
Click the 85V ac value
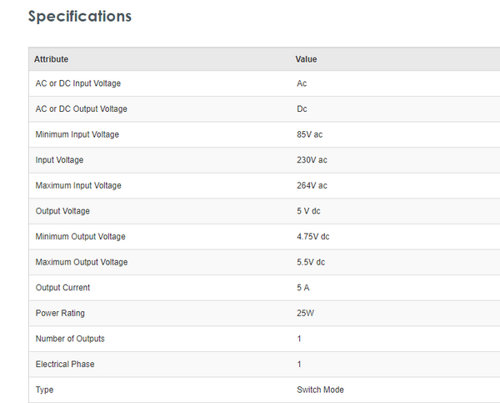[309, 134]
